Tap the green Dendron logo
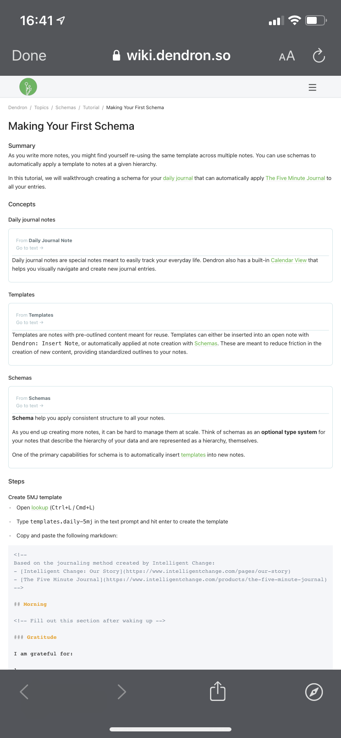The width and height of the screenshot is (341, 738). 28,86
